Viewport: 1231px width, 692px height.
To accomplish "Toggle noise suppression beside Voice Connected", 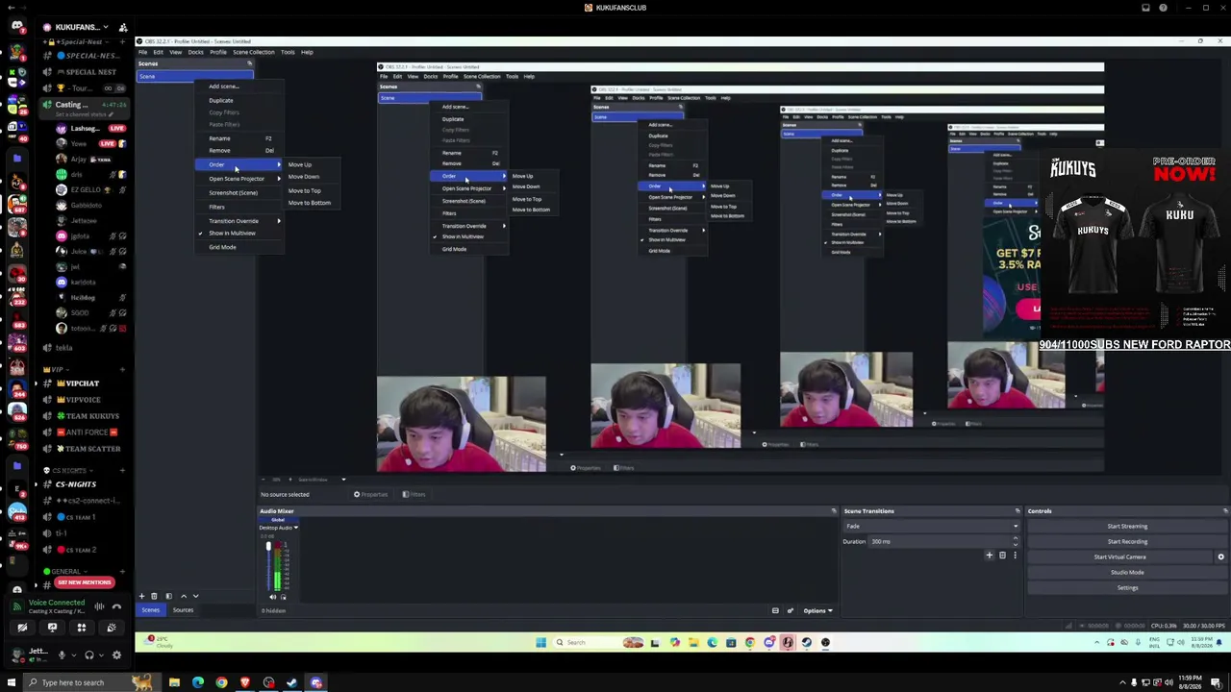I will click(x=99, y=606).
